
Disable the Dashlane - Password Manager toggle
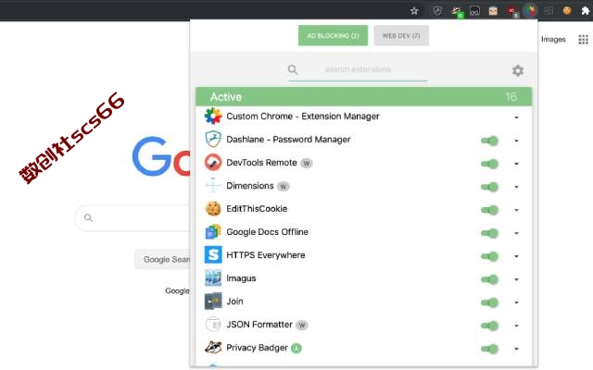490,141
